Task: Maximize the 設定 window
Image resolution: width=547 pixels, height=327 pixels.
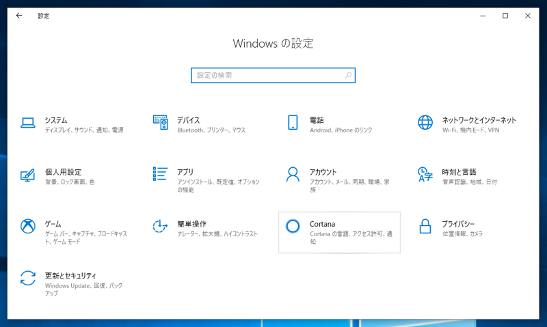Action: 505,16
